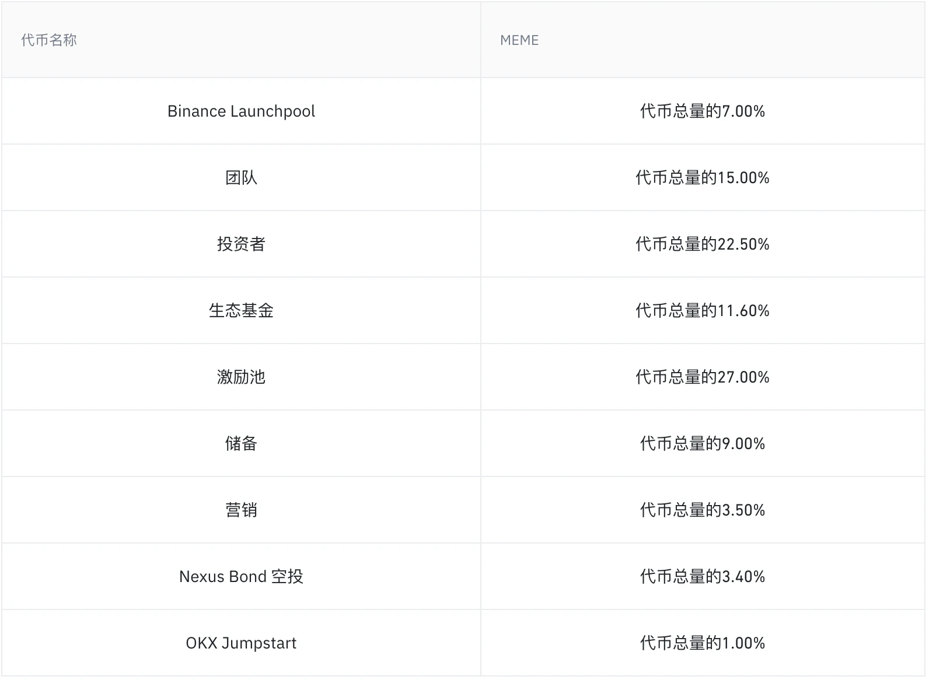Click the MEME header cell
The height and width of the screenshot is (680, 929).
point(519,40)
